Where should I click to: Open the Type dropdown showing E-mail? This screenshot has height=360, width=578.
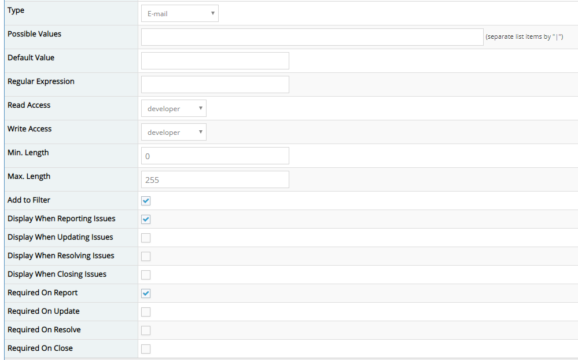pyautogui.click(x=179, y=13)
